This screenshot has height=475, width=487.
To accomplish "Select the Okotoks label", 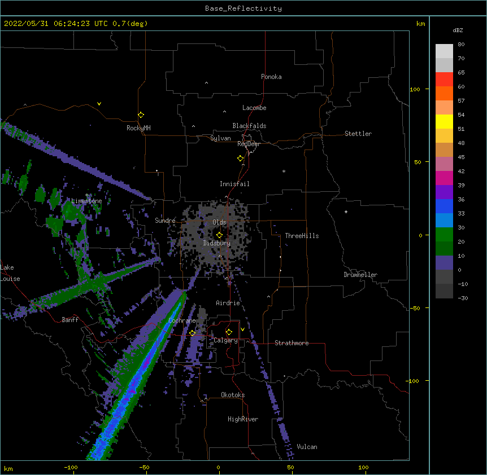I will pos(233,395).
